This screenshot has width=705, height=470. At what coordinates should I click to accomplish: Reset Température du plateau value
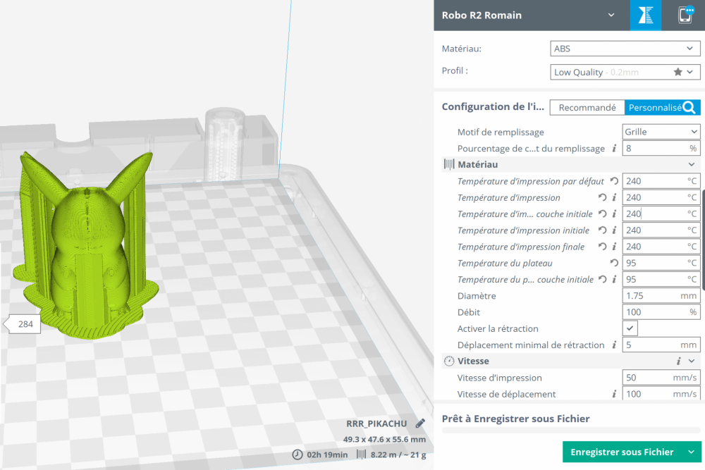(614, 263)
